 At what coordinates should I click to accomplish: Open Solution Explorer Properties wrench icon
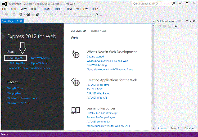click(176, 26)
